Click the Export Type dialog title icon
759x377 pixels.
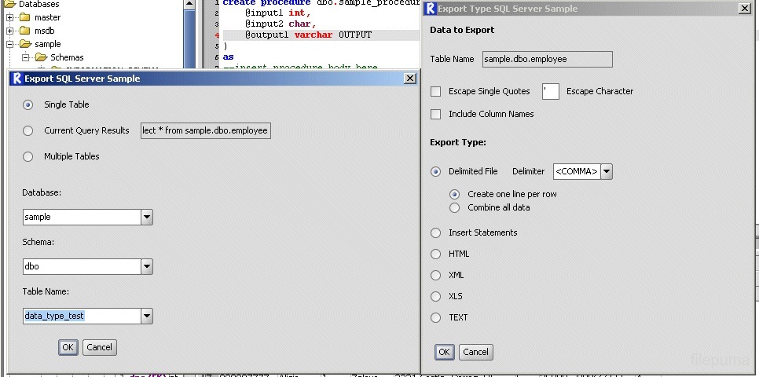430,9
